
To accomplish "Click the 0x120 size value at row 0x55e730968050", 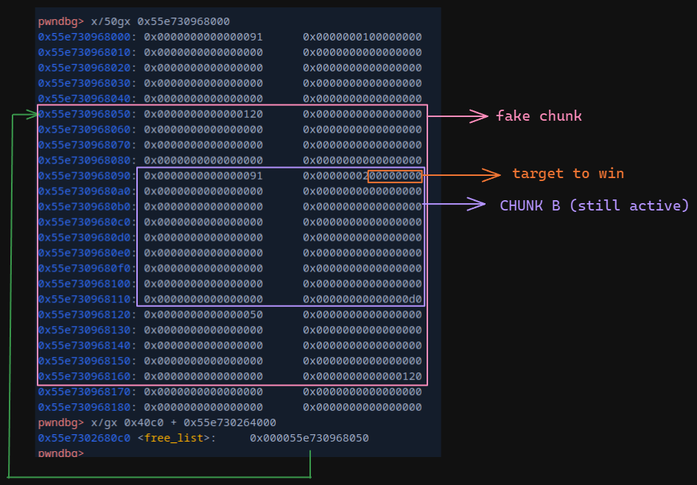I will pos(203,114).
